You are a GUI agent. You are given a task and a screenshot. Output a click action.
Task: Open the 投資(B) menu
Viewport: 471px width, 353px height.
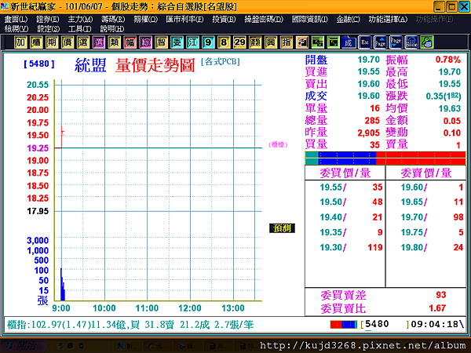224,19
